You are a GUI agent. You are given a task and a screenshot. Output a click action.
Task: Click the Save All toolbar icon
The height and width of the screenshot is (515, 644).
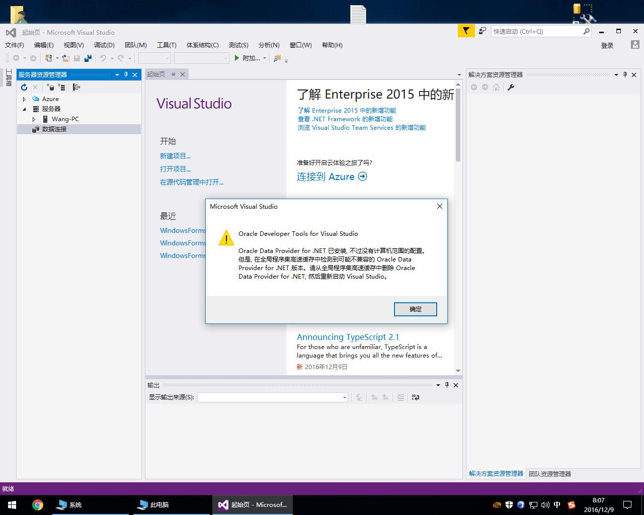click(x=88, y=58)
